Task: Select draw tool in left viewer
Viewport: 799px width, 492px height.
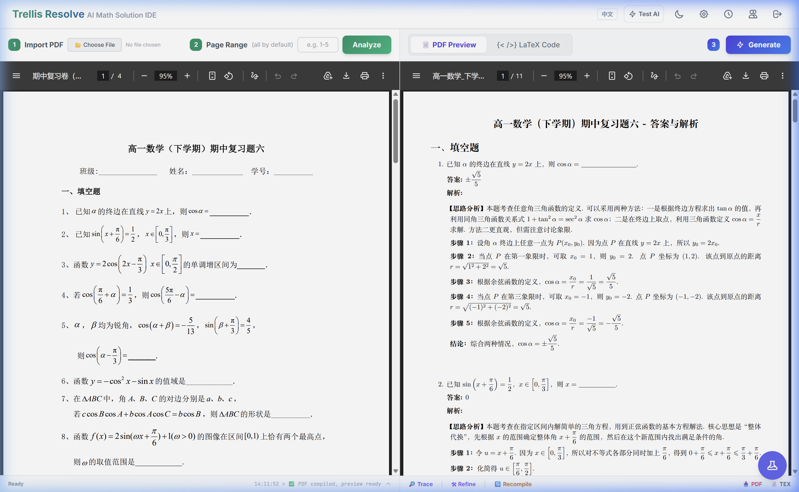Action: pyautogui.click(x=254, y=76)
